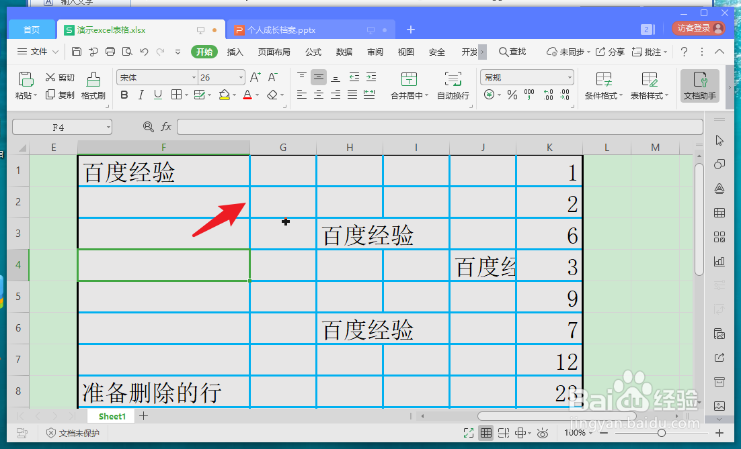Cut selection with 剪切
Viewport: 741px width, 449px height.
tap(60, 77)
